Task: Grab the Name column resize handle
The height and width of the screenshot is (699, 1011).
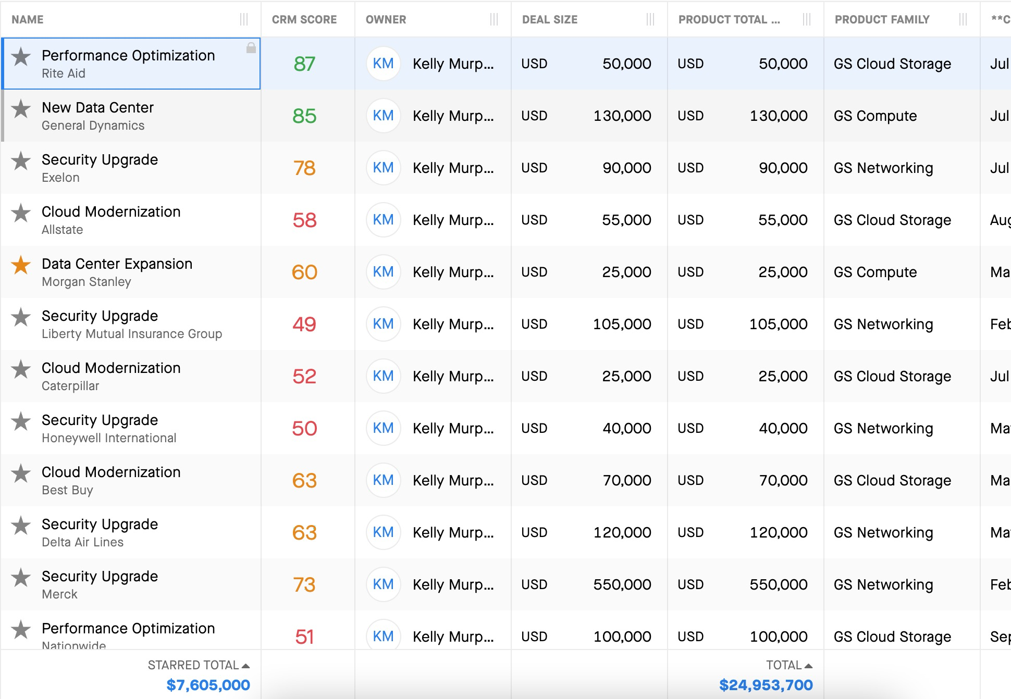Action: [244, 20]
